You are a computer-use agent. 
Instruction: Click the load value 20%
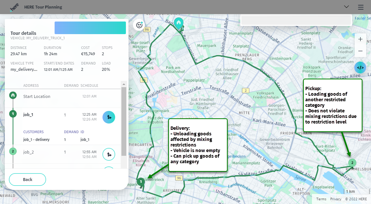pyautogui.click(x=106, y=69)
